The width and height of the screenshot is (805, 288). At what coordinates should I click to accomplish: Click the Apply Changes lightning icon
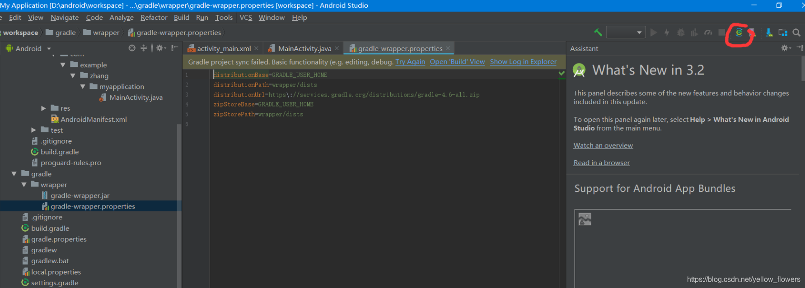pyautogui.click(x=667, y=33)
